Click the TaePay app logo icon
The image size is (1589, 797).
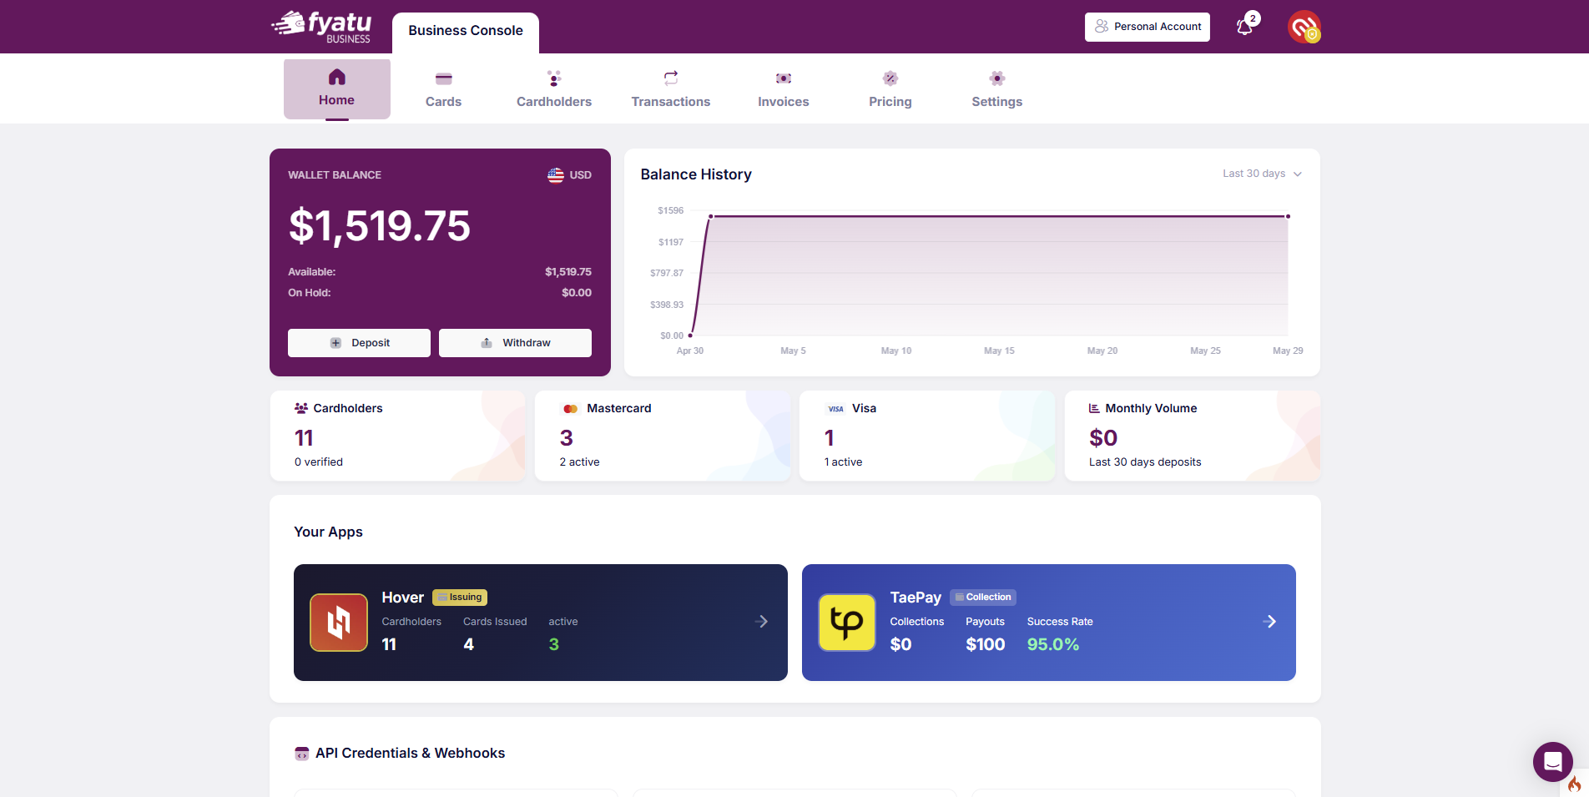click(x=847, y=623)
